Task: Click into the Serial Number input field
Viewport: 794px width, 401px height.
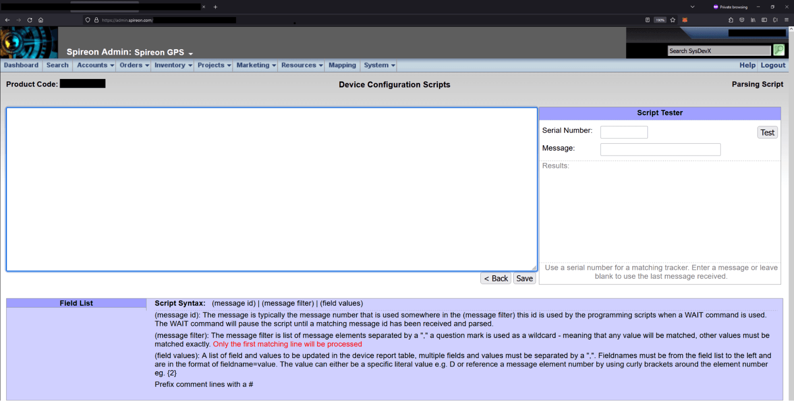Action: click(624, 132)
